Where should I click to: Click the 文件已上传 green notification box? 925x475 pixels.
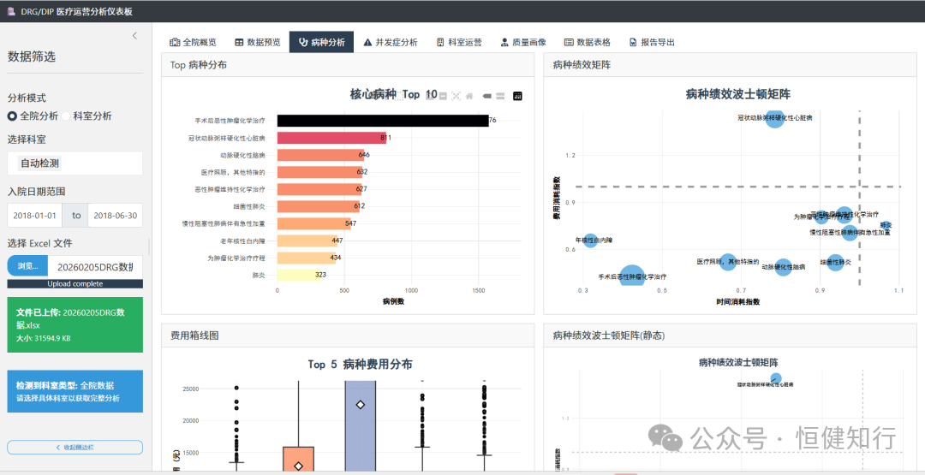(x=75, y=324)
